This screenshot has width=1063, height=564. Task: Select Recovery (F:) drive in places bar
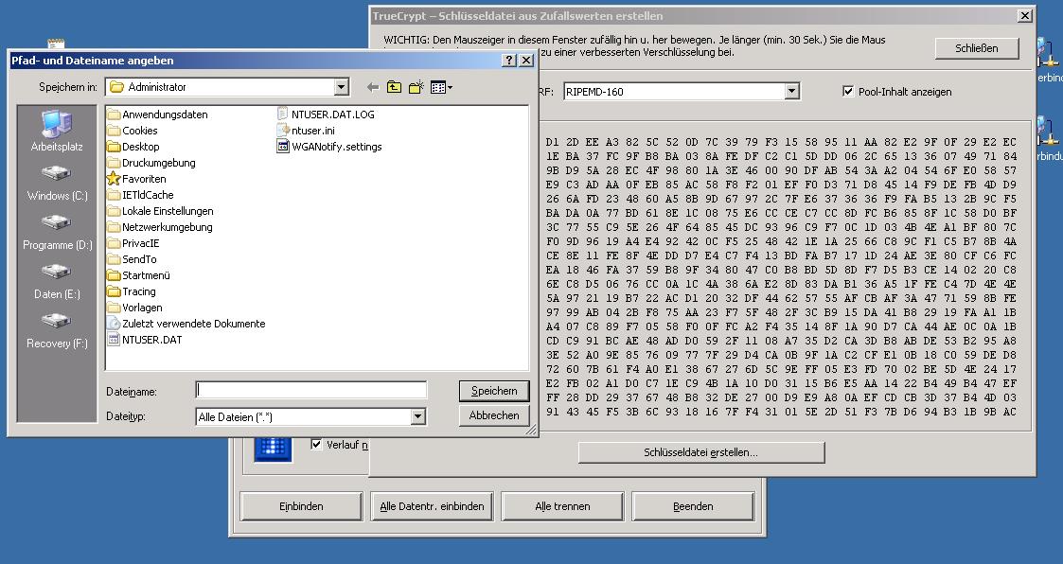57,331
